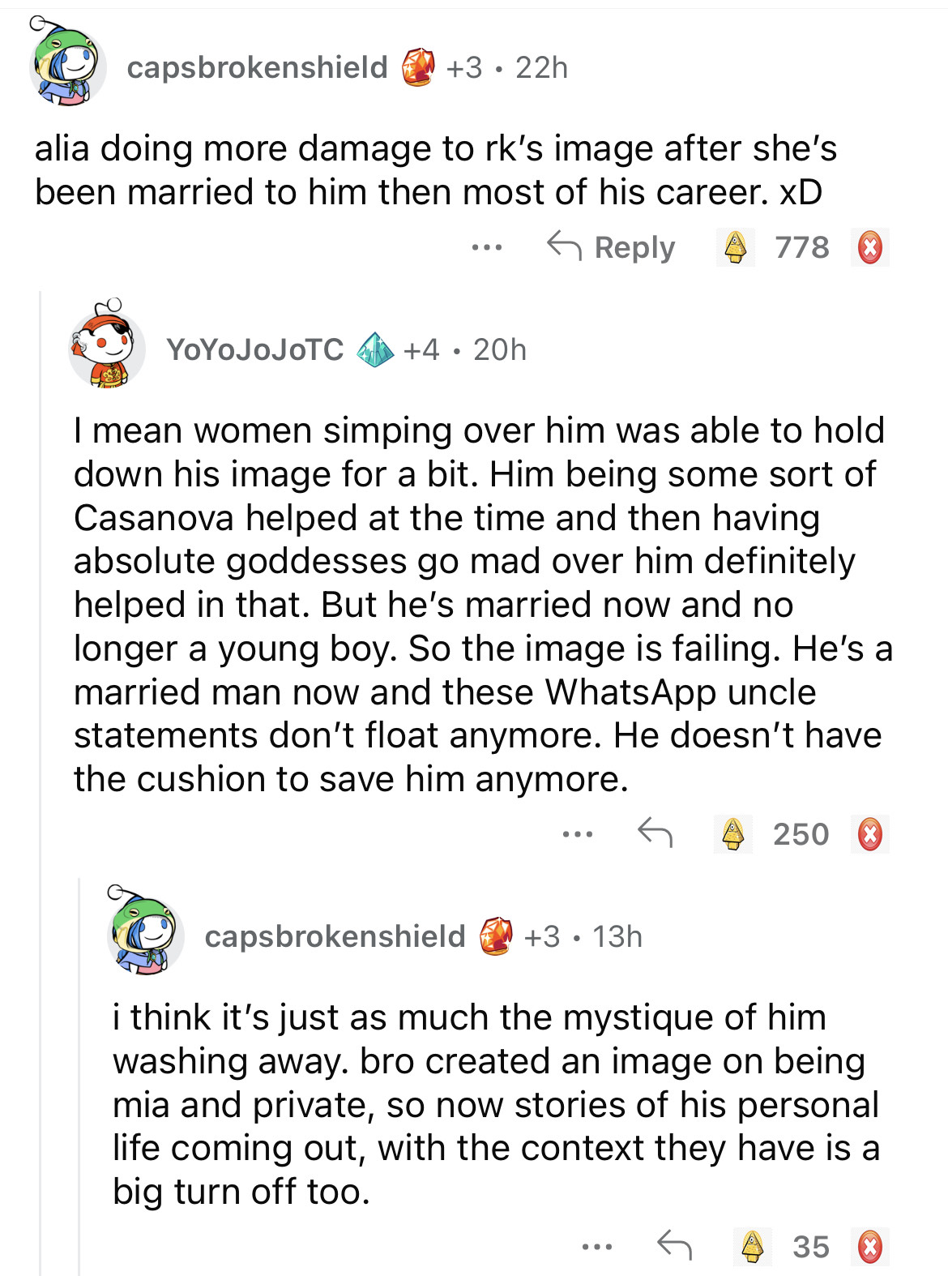
Task: Click reply arrow on YoYoJoJoTC's comment
Action: [655, 833]
